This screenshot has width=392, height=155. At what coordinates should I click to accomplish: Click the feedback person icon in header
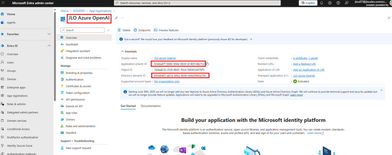[346, 3]
